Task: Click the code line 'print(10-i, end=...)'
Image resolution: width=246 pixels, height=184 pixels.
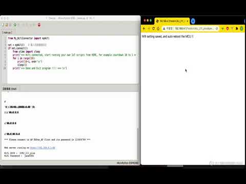Action: [30, 61]
